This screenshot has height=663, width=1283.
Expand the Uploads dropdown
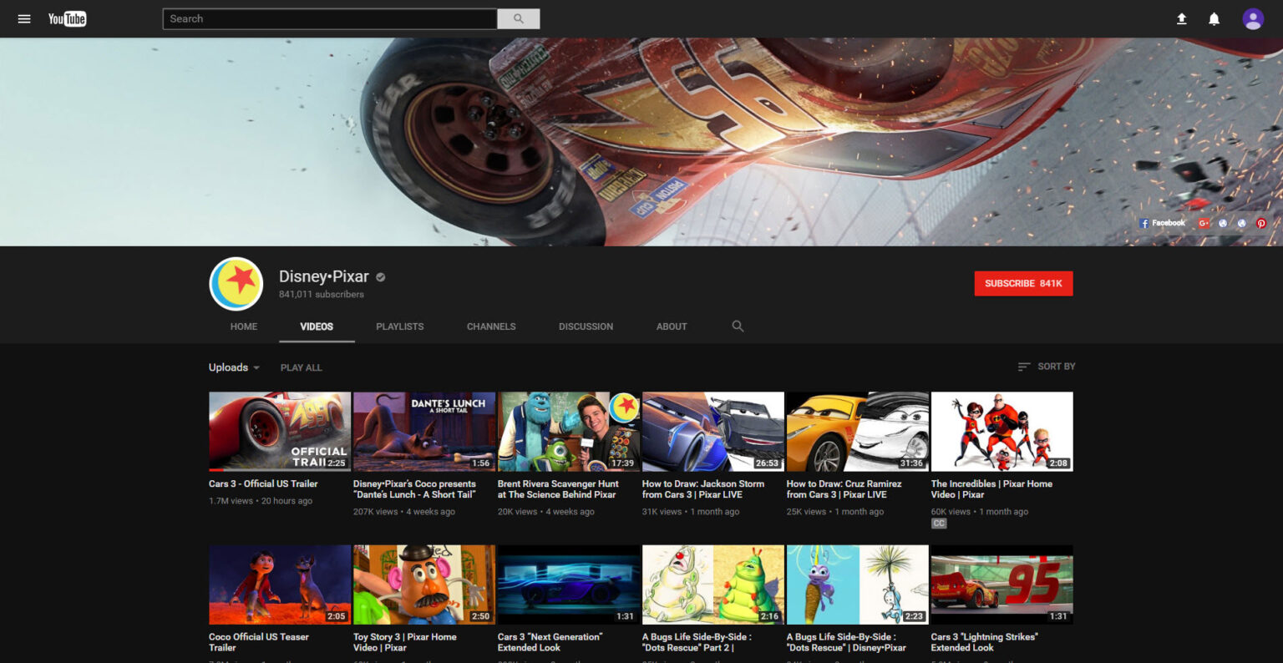pyautogui.click(x=234, y=367)
